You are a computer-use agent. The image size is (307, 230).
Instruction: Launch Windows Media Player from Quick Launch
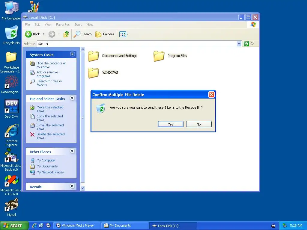48,226
